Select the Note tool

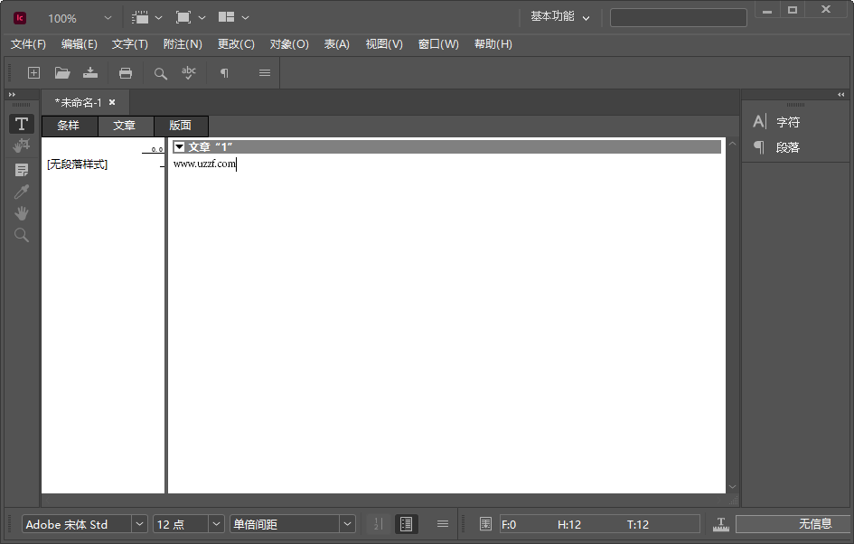point(21,168)
